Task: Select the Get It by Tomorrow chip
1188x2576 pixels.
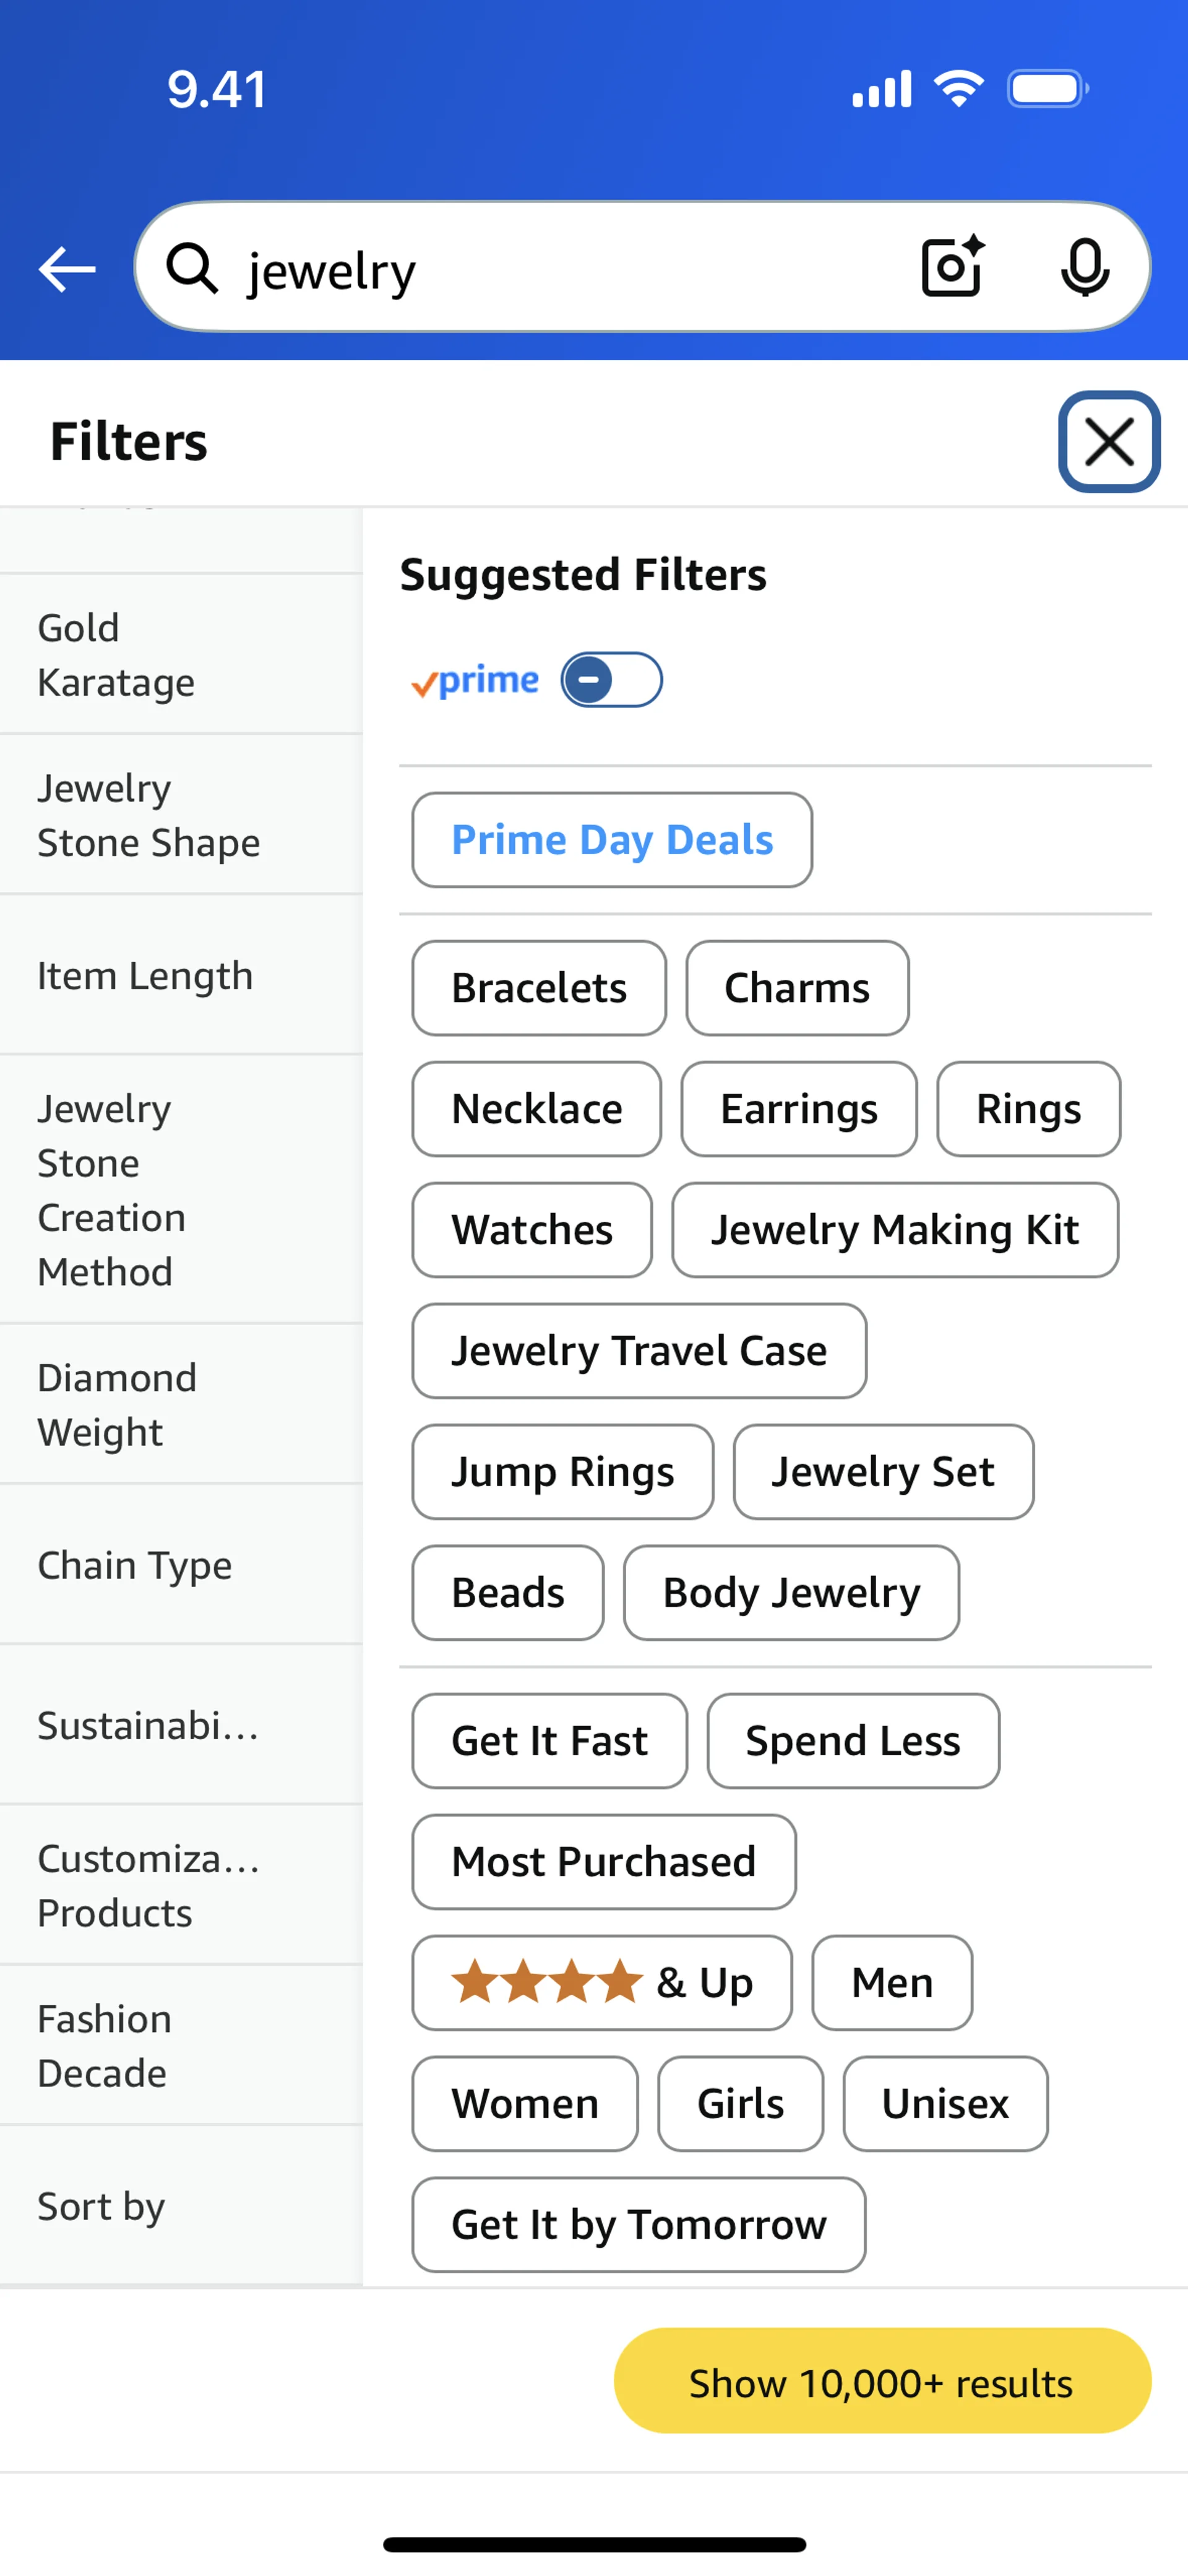Action: 639,2224
